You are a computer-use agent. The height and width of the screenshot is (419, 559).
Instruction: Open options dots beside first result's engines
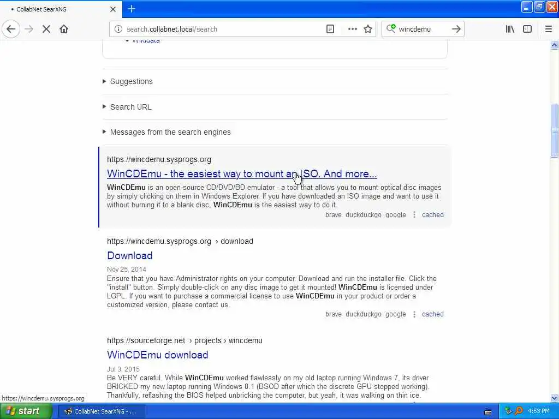pyautogui.click(x=414, y=214)
